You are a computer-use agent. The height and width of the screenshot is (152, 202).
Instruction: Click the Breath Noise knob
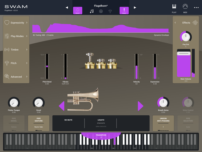tap(163, 103)
